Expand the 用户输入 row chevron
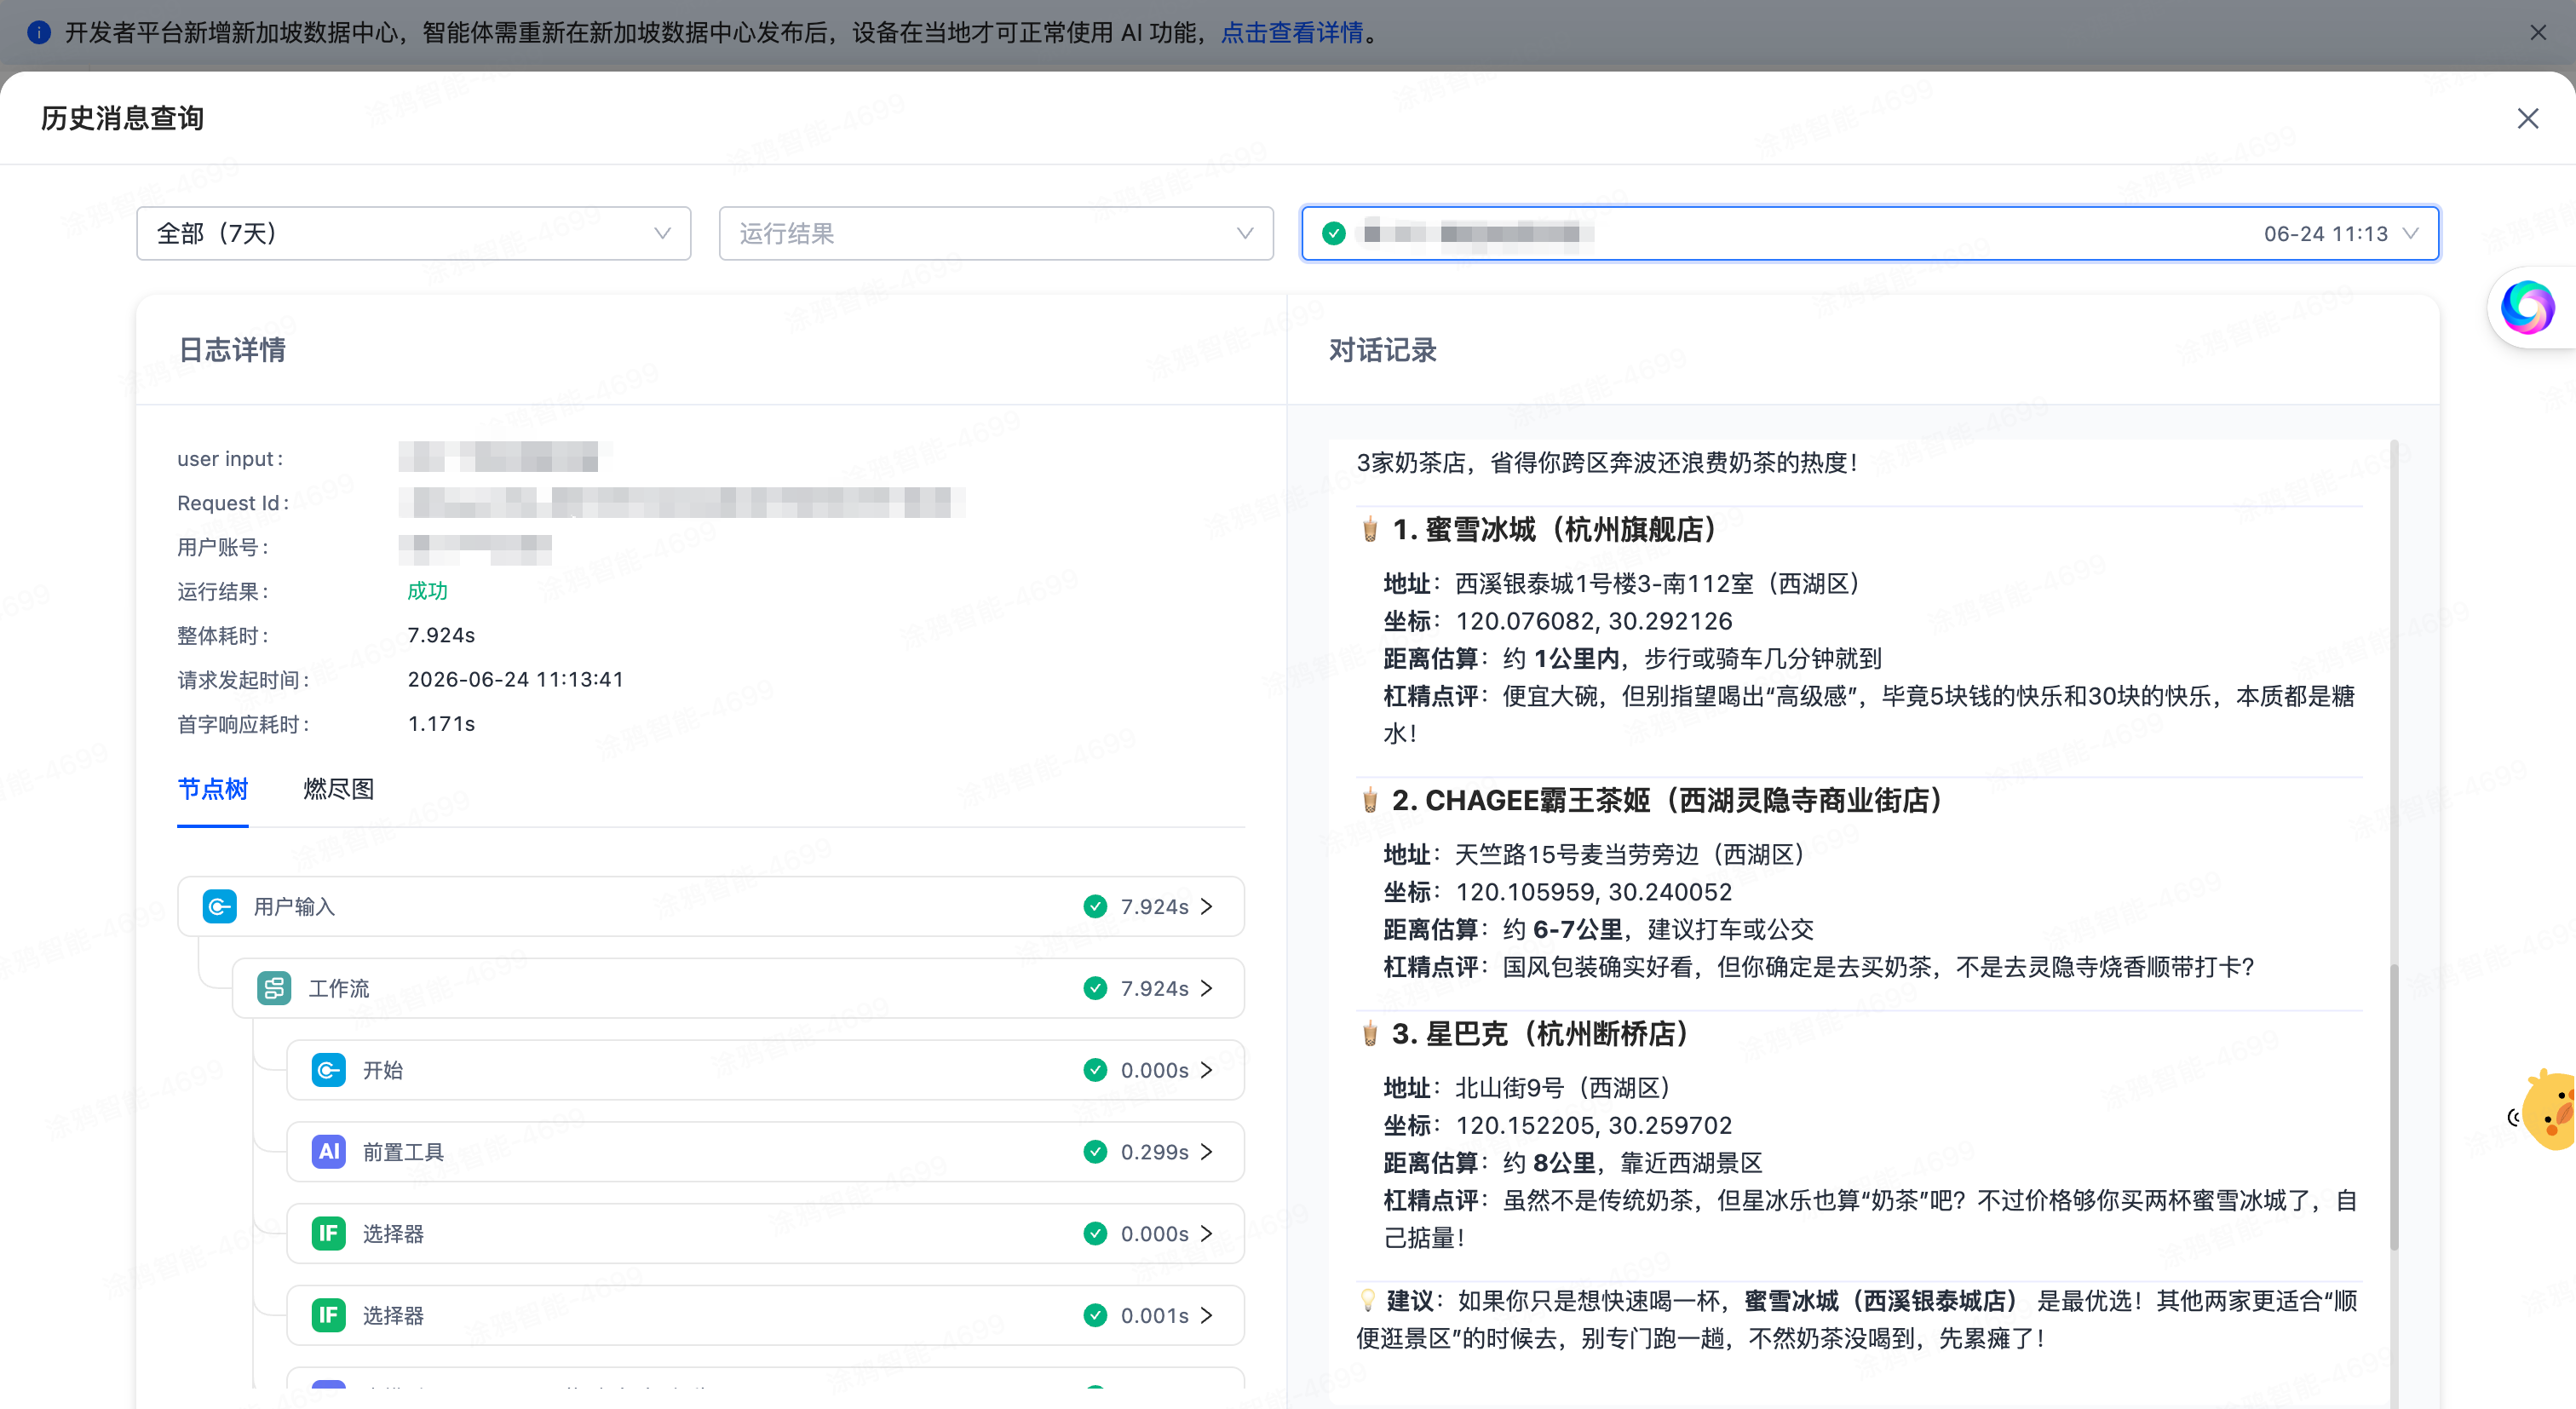This screenshot has height=1409, width=2576. [x=1207, y=906]
